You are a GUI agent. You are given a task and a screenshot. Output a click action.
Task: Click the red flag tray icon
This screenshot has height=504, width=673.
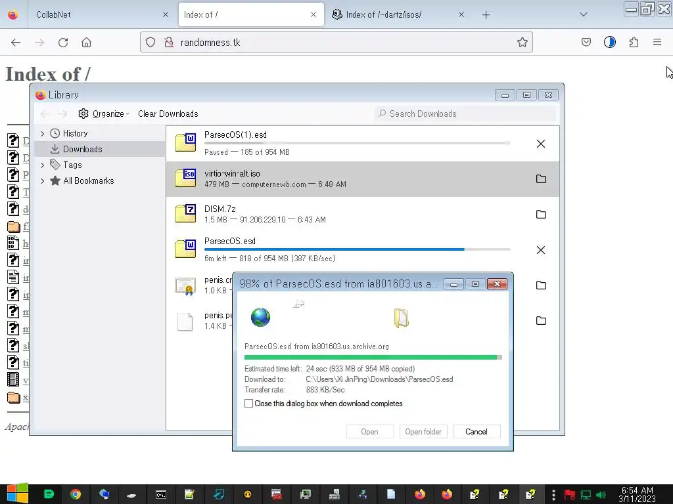[570, 495]
